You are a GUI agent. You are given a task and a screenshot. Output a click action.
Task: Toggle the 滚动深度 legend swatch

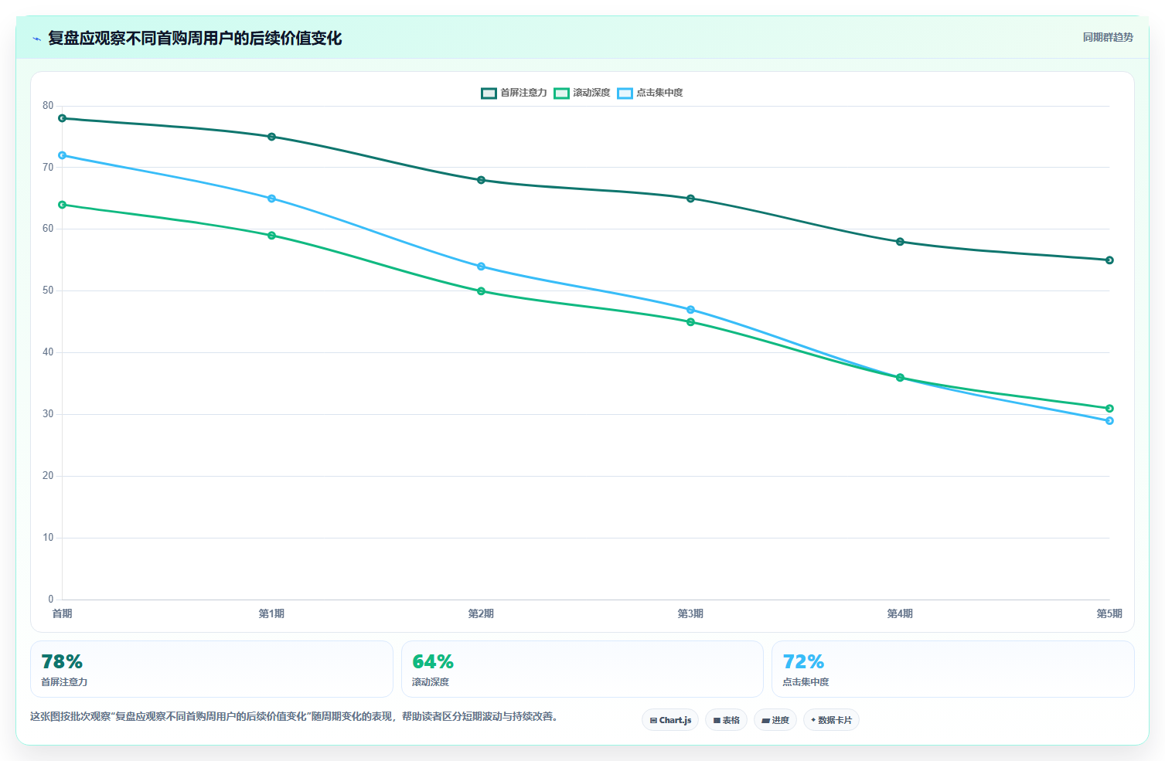pos(561,93)
